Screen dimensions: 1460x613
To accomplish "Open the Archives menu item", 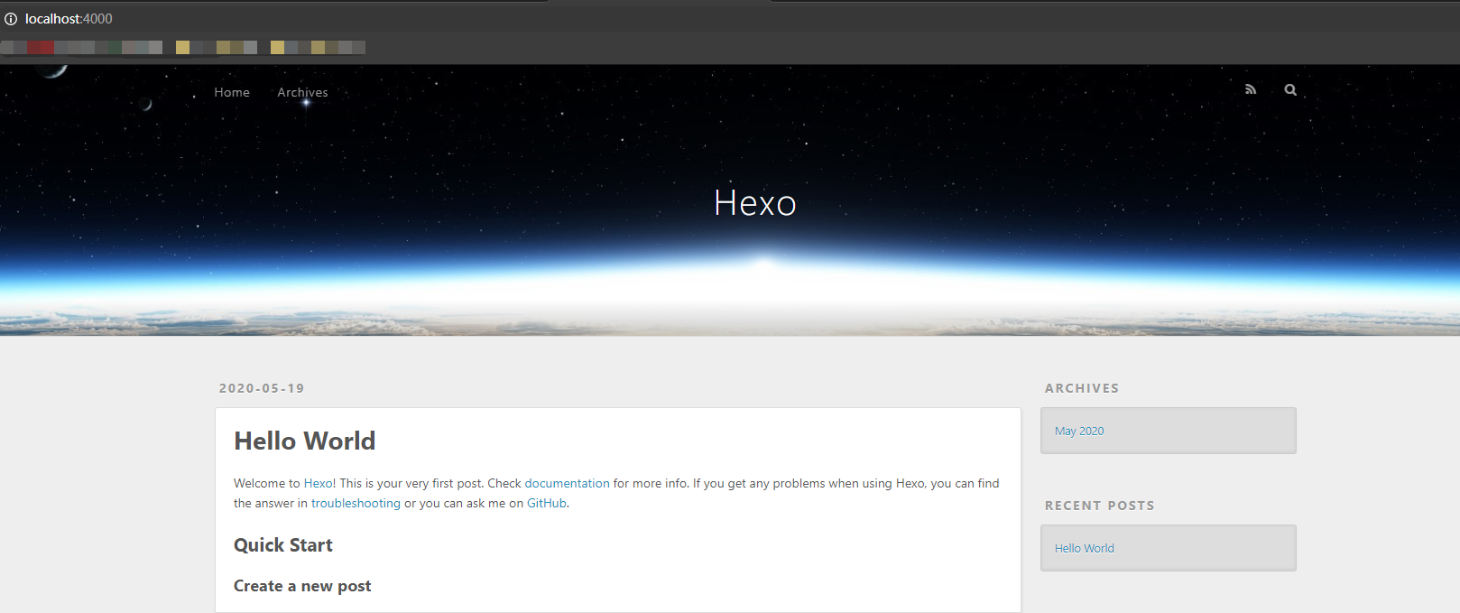I will 302,92.
